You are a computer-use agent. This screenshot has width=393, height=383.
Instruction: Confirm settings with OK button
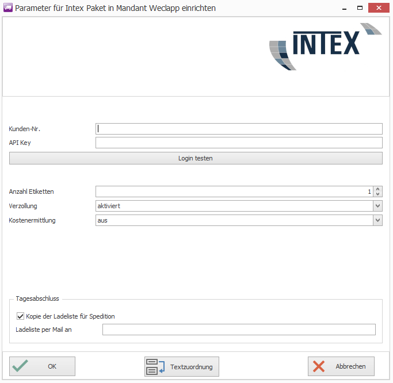point(42,366)
